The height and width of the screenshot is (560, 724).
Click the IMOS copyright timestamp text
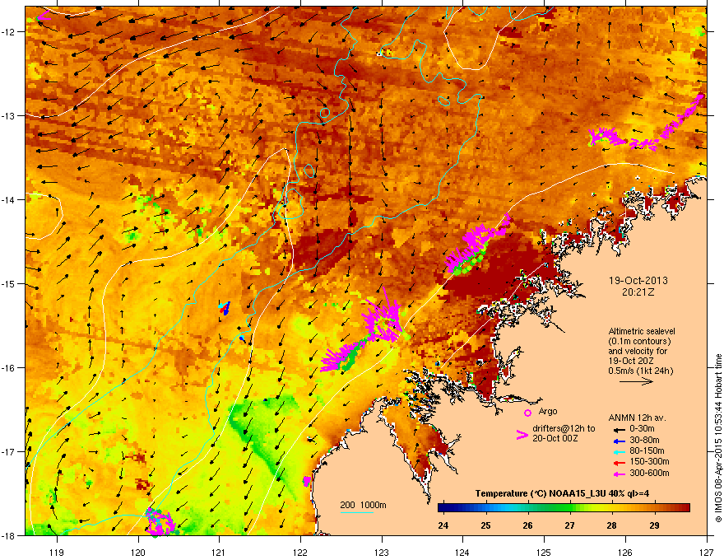tap(718, 438)
